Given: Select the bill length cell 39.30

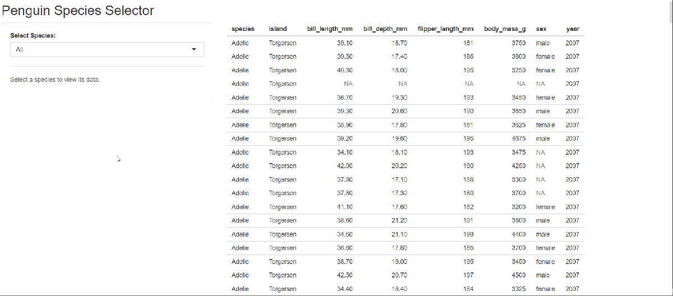Looking at the screenshot, I should [x=345, y=112].
